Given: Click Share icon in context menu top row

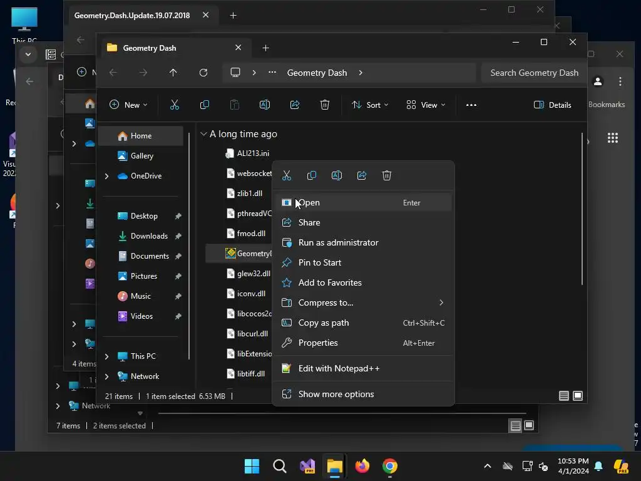Looking at the screenshot, I should click(362, 175).
